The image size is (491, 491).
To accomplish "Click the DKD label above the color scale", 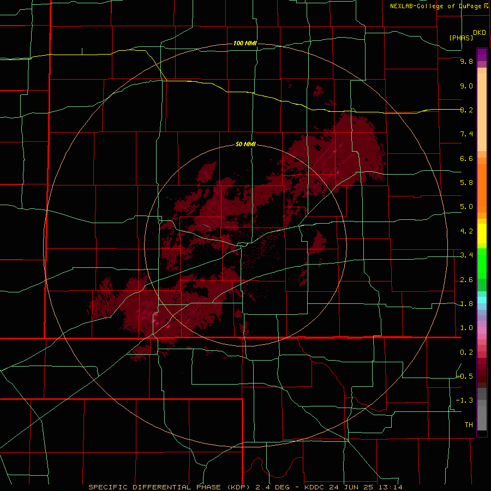I will pyautogui.click(x=480, y=33).
